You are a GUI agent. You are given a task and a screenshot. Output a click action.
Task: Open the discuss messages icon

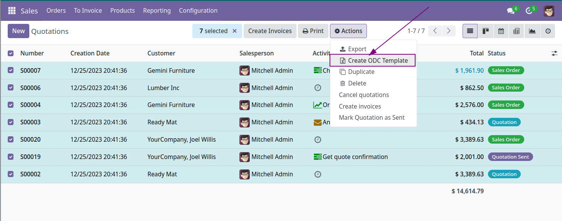click(x=511, y=11)
